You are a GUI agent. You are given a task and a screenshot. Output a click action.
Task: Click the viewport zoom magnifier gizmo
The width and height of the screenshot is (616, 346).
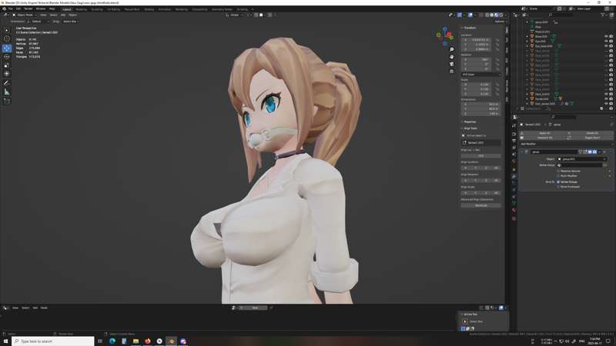pyautogui.click(x=452, y=49)
